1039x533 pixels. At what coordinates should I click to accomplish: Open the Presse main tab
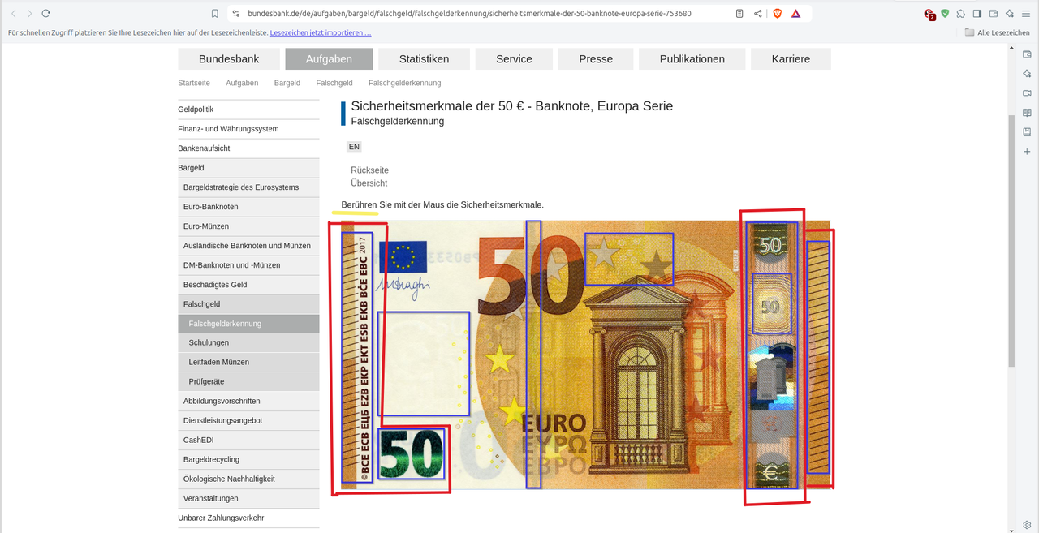596,59
